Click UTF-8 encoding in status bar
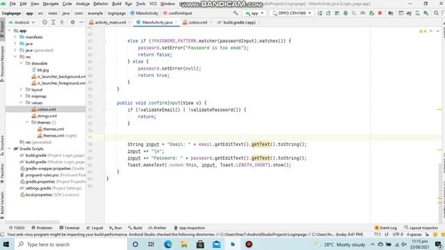Viewport: 445px width, 250px height. pyautogui.click(x=397, y=235)
